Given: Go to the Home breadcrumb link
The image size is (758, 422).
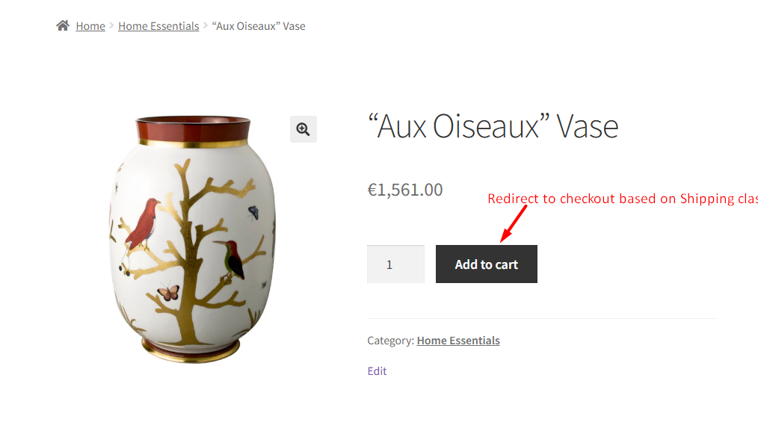Looking at the screenshot, I should (x=90, y=26).
